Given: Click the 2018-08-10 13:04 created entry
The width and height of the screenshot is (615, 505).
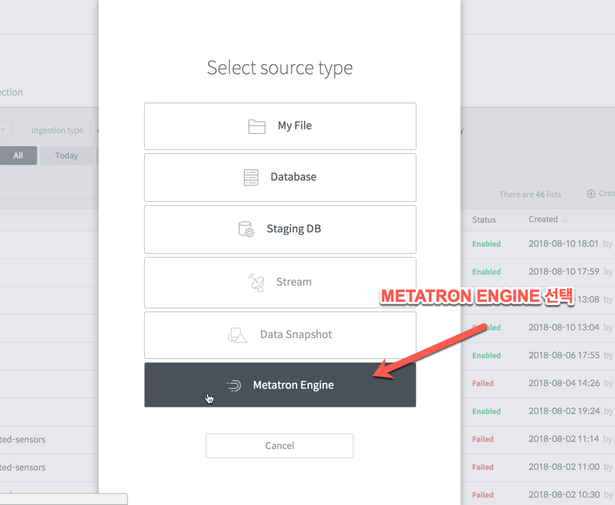Looking at the screenshot, I should click(x=564, y=327).
